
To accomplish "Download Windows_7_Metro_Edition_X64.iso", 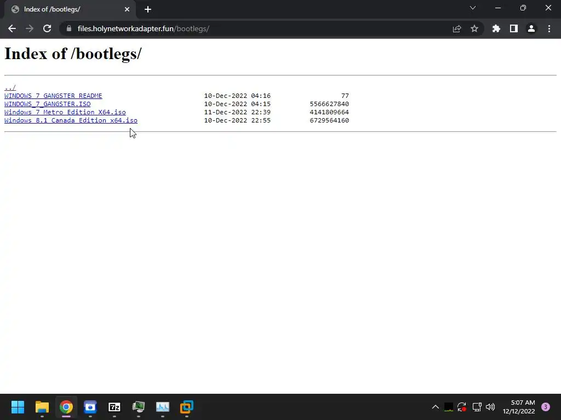I will pyautogui.click(x=65, y=112).
